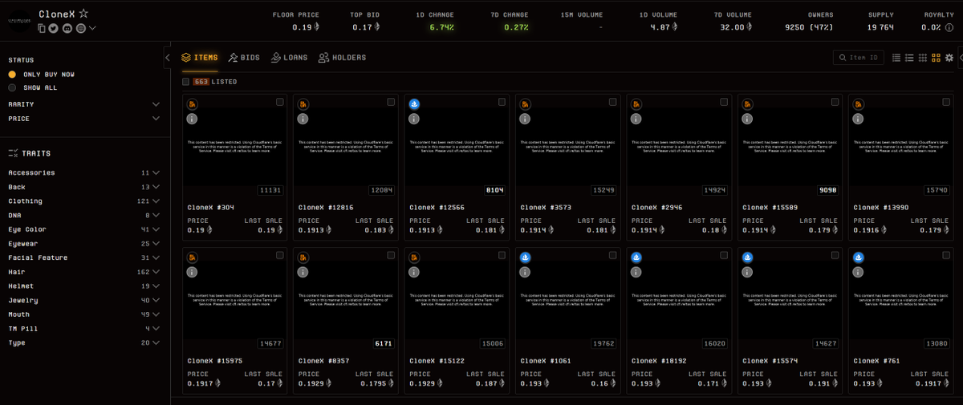Open the CloneX #2946 item title

click(x=656, y=207)
